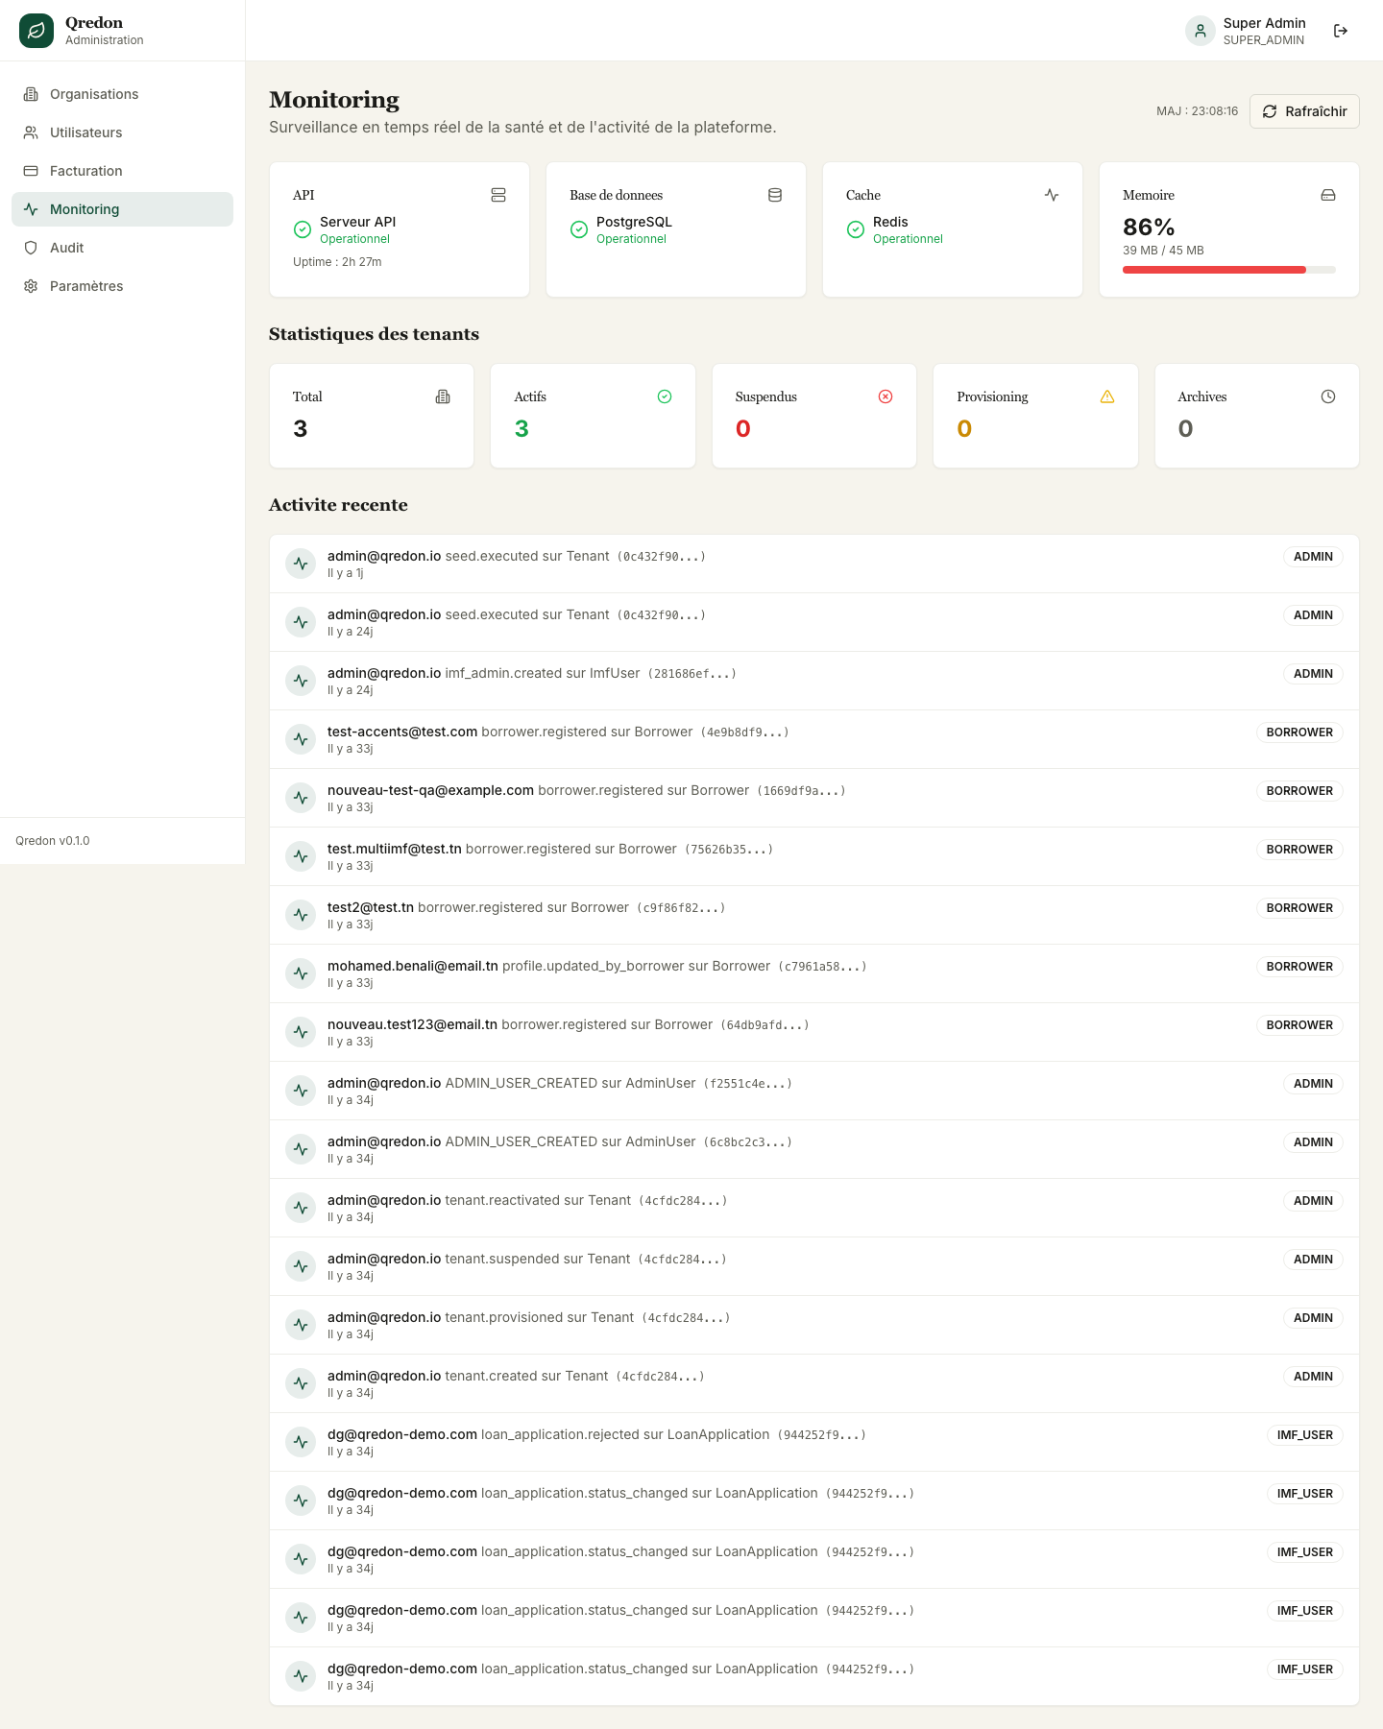This screenshot has width=1383, height=1729.
Task: Click the Organisations building icon in sidebar
Action: [31, 94]
